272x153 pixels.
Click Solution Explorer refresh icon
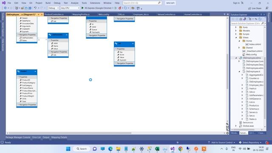[260, 19]
